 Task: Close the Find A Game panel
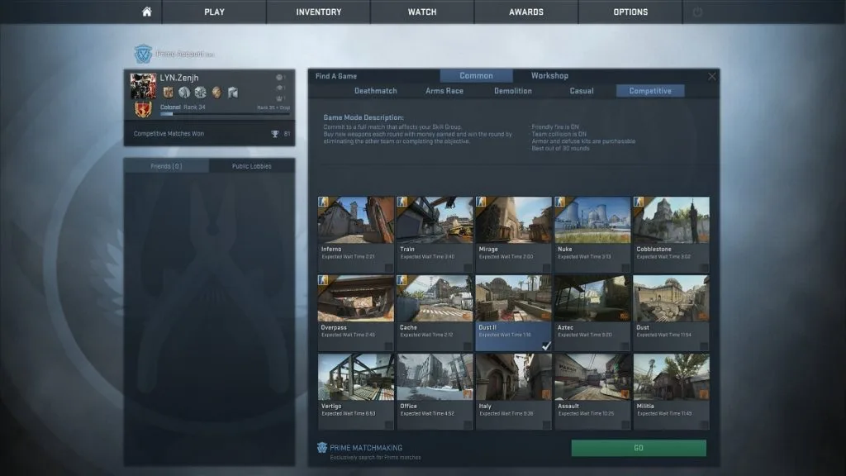711,76
